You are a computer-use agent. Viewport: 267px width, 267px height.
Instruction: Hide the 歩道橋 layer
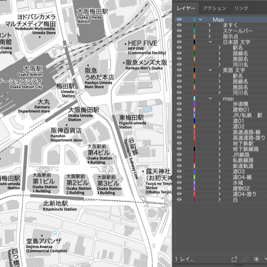pos(179,104)
